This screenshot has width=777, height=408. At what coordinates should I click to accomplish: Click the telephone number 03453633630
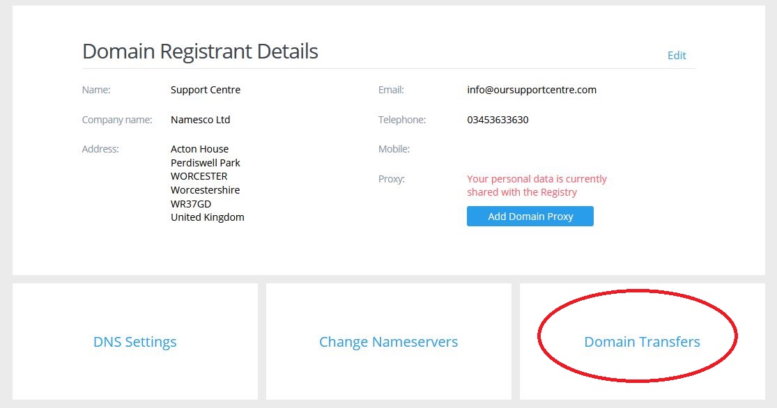tap(498, 120)
